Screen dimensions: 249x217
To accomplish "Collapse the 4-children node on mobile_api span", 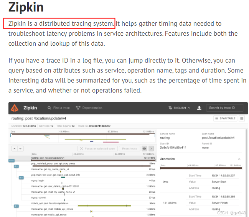I will coord(16,206).
